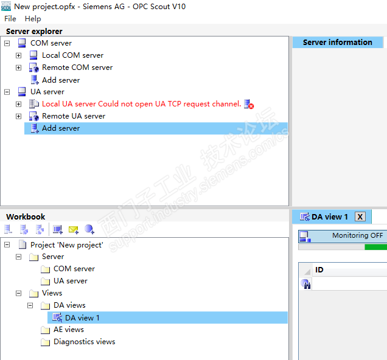Click the AE views folder icon
Viewport: 387px width, 360px height.
[x=45, y=330]
